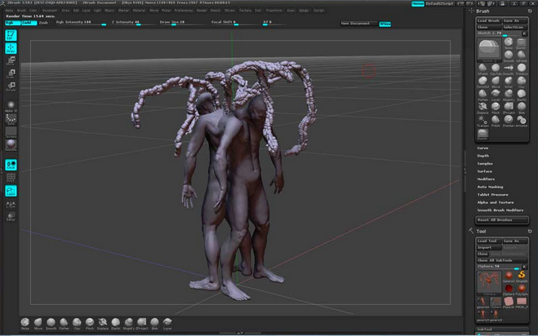Expand the Auto Masking section
Screen dimensions: 538x336
point(490,187)
